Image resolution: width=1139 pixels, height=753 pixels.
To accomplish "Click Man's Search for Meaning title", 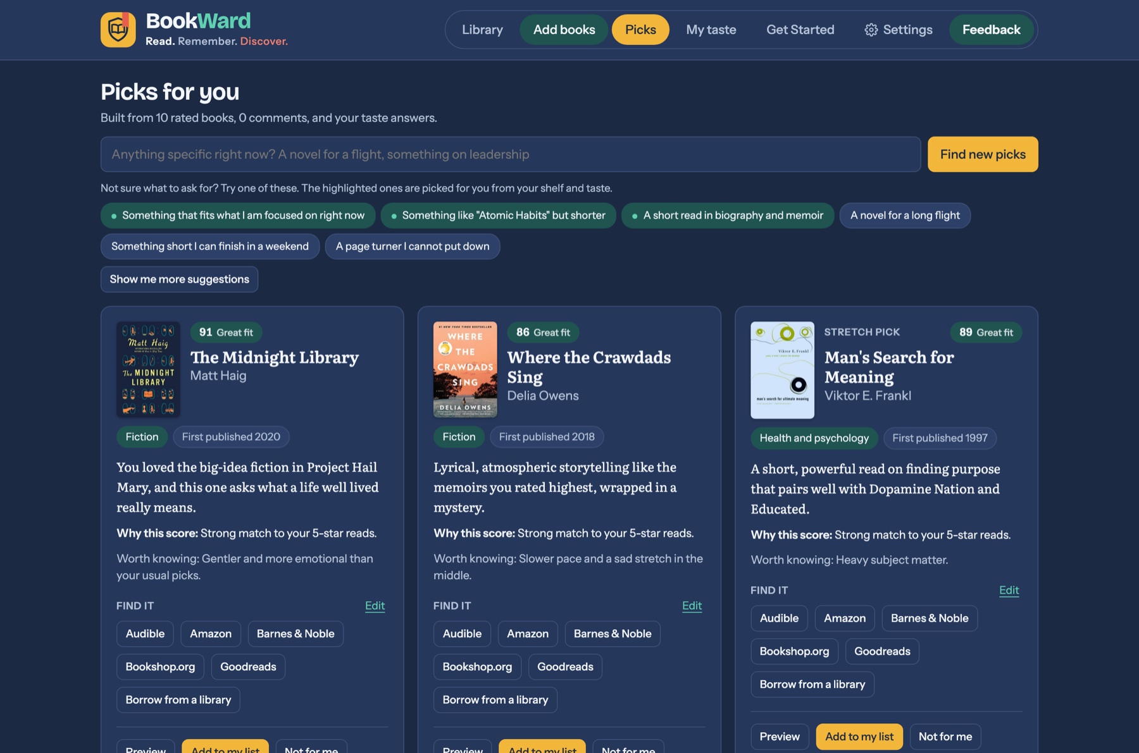I will tap(888, 367).
